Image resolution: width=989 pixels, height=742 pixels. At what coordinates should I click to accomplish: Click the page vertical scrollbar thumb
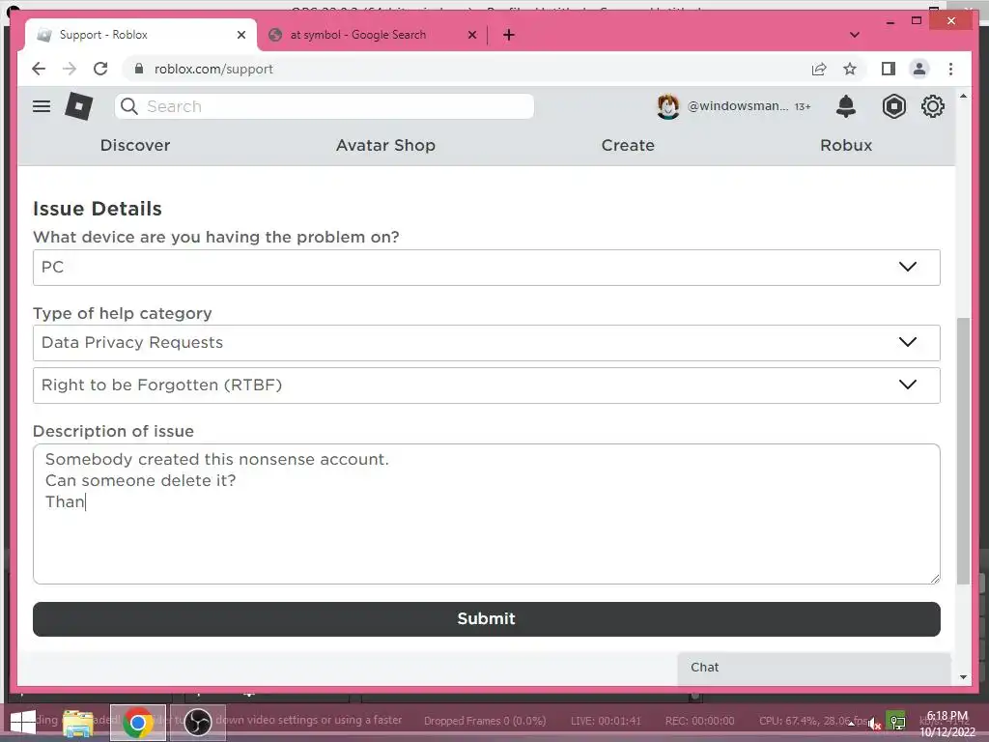tap(963, 450)
